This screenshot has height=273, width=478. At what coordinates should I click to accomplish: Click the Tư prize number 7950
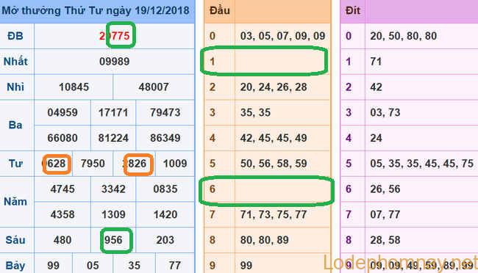[93, 164]
